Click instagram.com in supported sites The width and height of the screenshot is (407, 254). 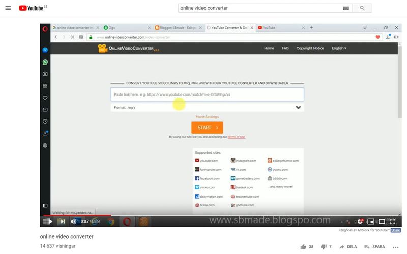point(244,161)
